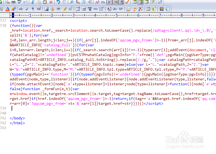Click the orange checkmark icon
The image size is (216, 154).
click(x=127, y=2)
